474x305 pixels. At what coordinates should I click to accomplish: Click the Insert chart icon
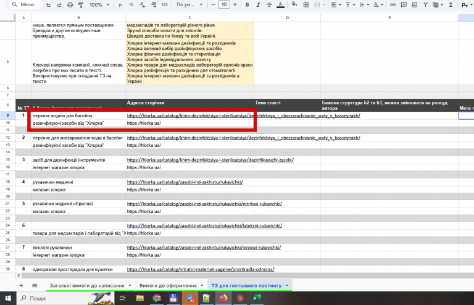pyautogui.click(x=415, y=5)
